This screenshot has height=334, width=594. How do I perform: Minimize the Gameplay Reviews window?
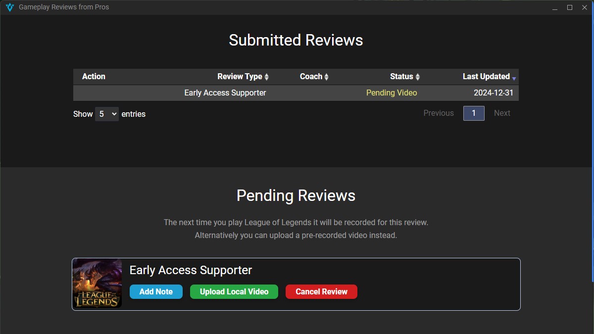555,7
